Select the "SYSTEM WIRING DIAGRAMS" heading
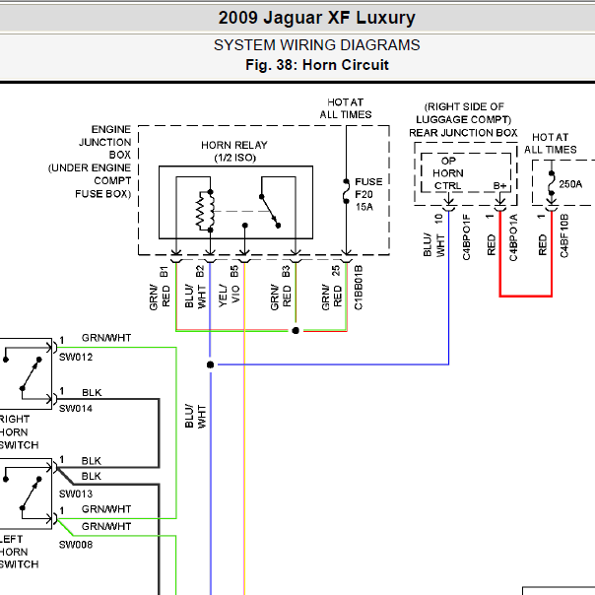 point(317,45)
